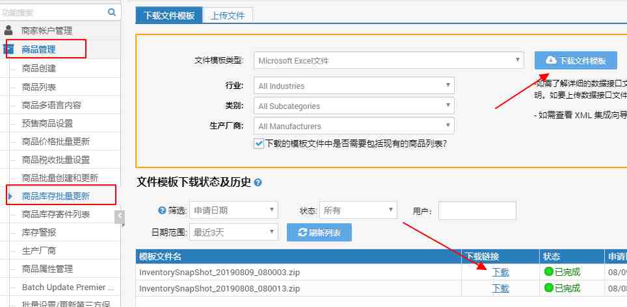The height and width of the screenshot is (307, 627).
Task: Open the 类别 All Subcategories dropdown
Action: click(x=354, y=106)
